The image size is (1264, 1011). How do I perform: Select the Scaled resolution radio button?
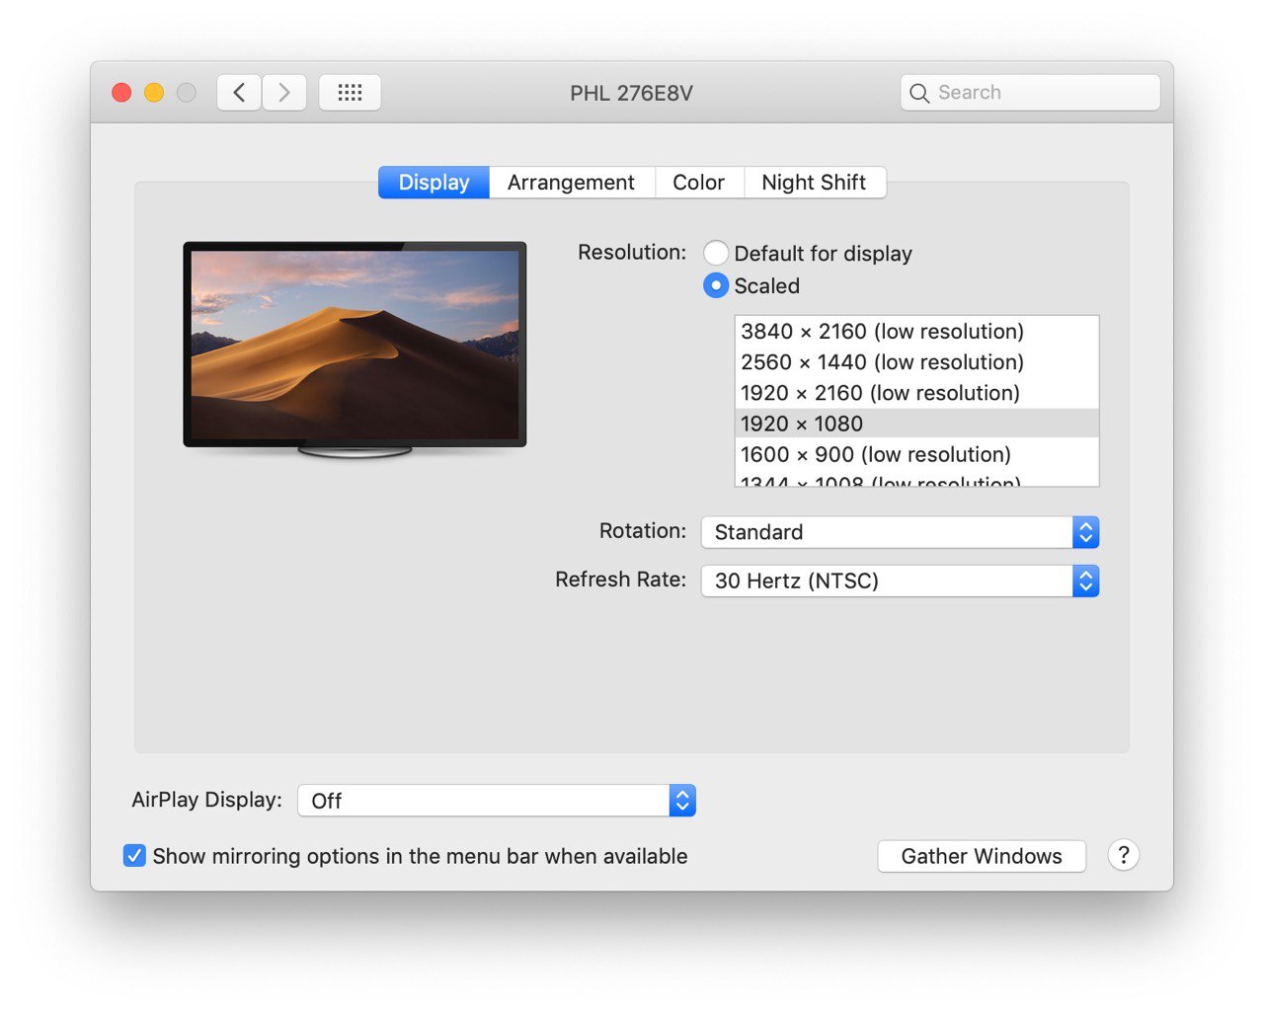716,285
